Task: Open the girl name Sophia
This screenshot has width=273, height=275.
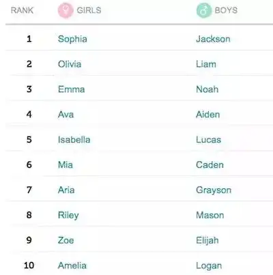Action: (72, 39)
